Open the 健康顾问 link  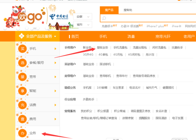(168, 88)
